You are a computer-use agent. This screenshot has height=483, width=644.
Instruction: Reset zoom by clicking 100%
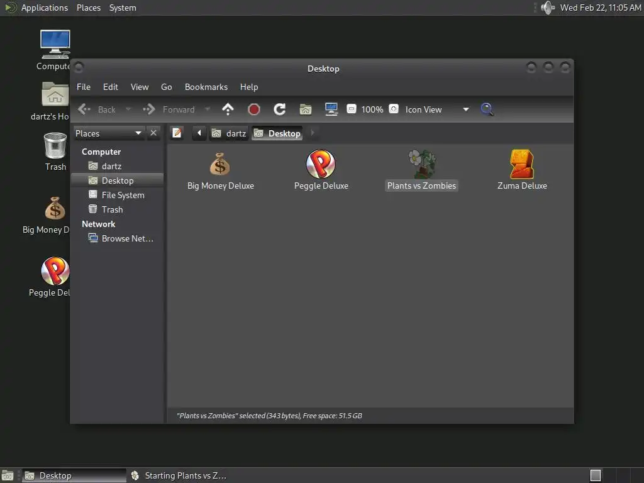pyautogui.click(x=372, y=109)
